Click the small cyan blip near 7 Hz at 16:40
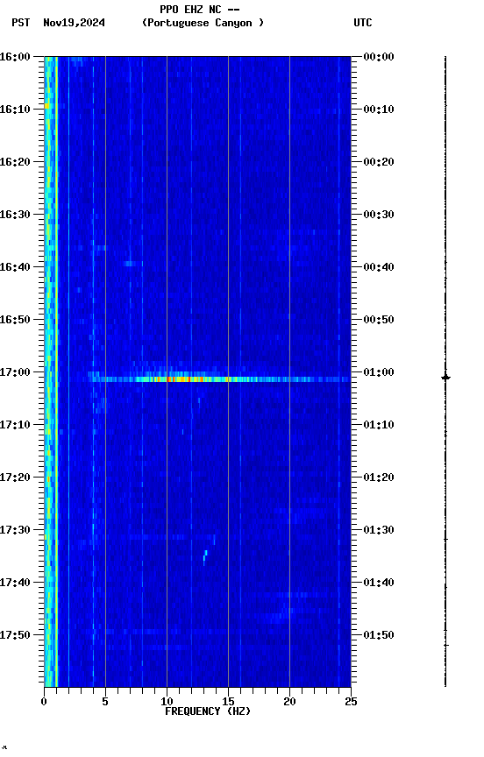484x757 pixels. pos(132,264)
